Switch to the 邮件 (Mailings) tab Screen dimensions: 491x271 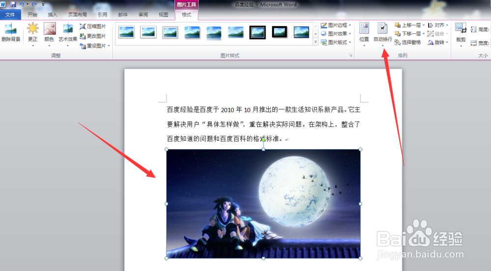tap(123, 15)
